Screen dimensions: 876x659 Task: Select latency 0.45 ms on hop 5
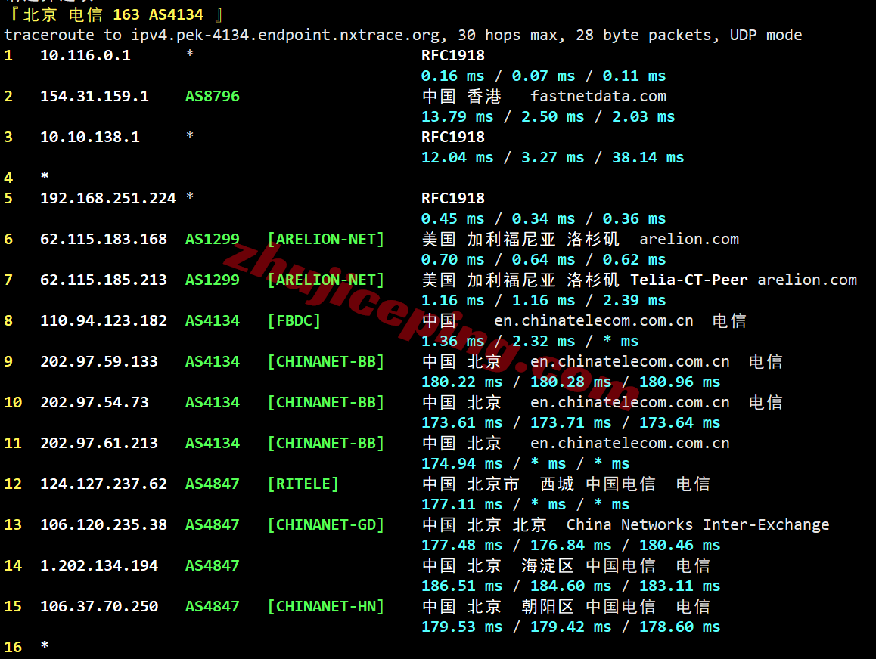[x=453, y=219]
